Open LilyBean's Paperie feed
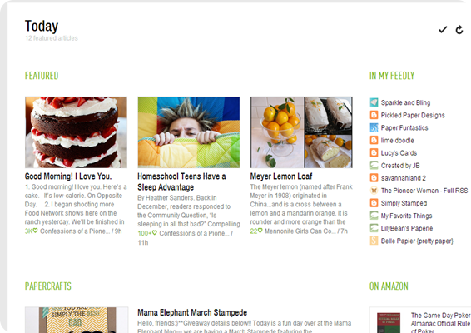Viewport: 471px width, 333px height. coord(407,228)
